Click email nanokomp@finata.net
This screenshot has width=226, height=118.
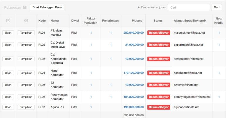tap(188, 73)
